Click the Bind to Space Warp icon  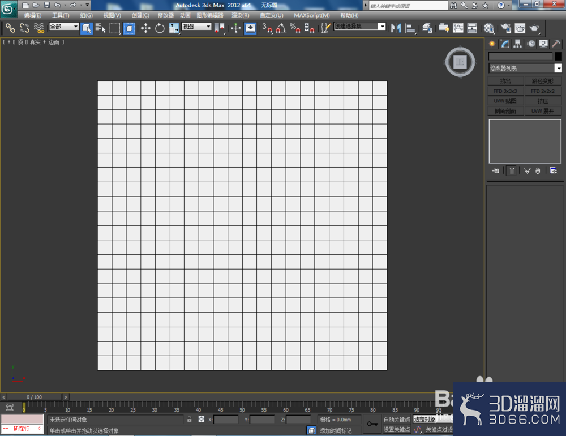coord(38,28)
